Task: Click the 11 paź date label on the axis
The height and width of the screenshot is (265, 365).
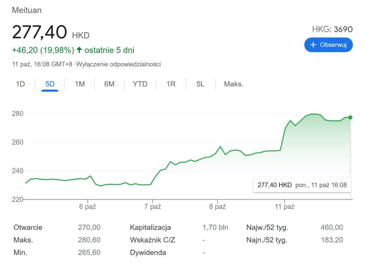Action: click(285, 207)
